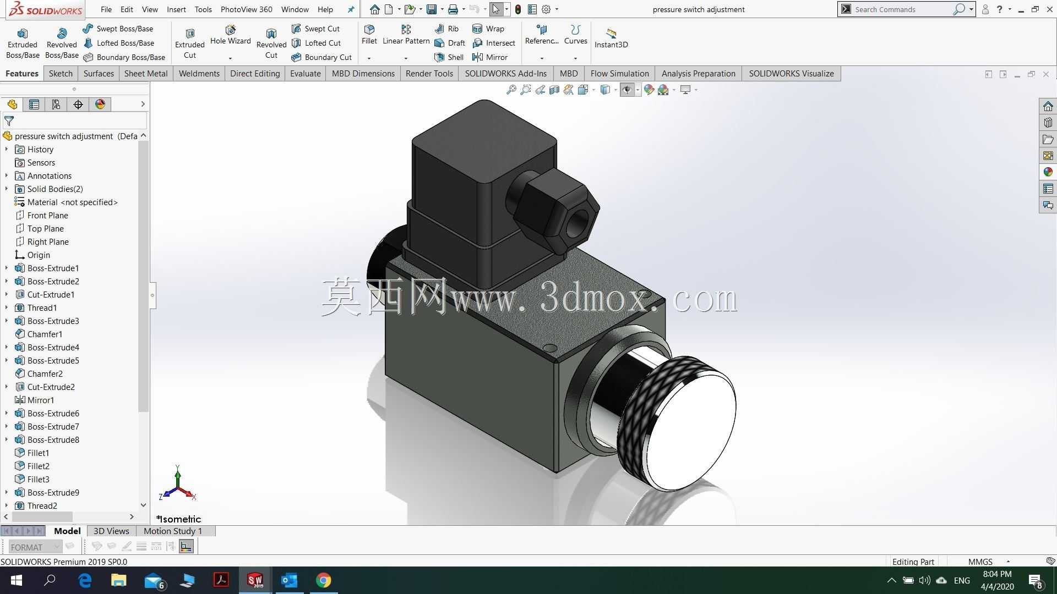Open File Explorer from the taskbar
Screen dimensions: 1057x594
(x=118, y=580)
